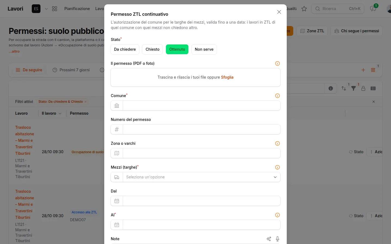Expand the ES workspace switcher chevron
Viewport: 391px width, 244px height.
[46, 9]
